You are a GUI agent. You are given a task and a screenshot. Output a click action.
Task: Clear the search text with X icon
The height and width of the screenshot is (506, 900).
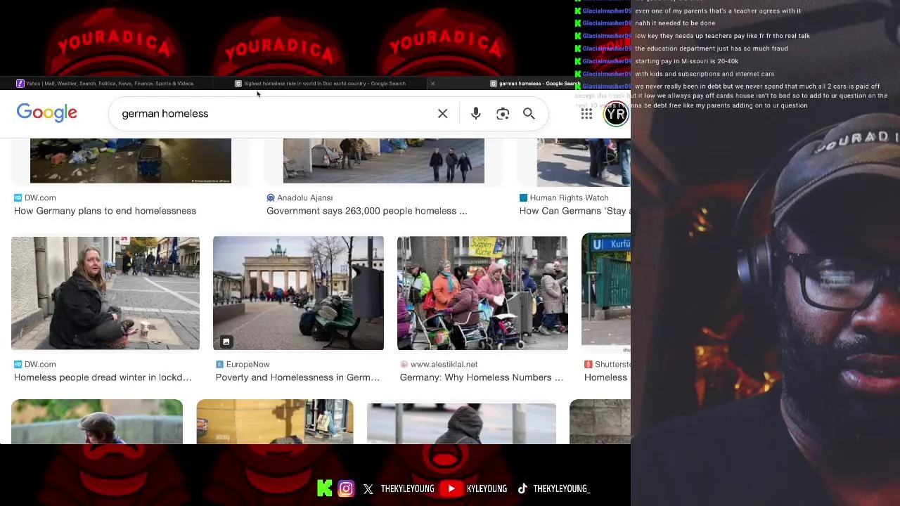[442, 114]
